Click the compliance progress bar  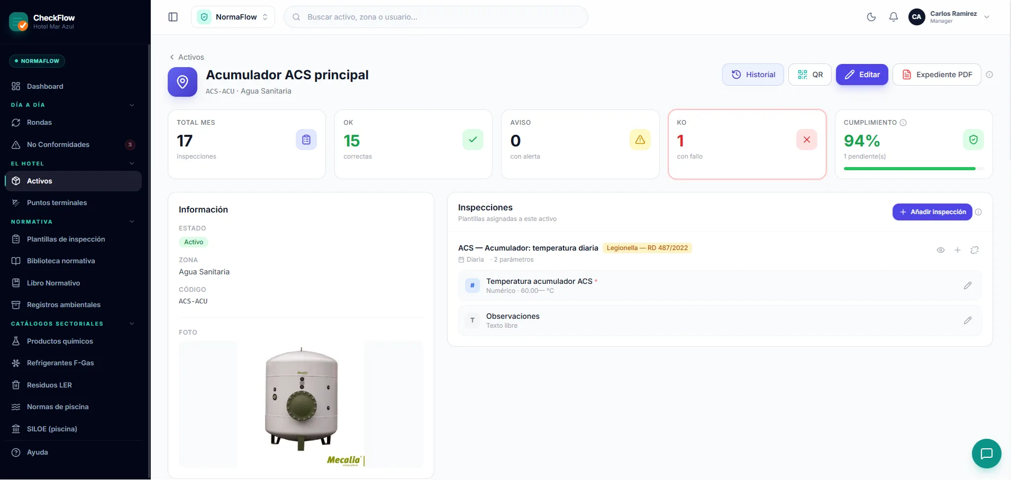click(x=914, y=169)
